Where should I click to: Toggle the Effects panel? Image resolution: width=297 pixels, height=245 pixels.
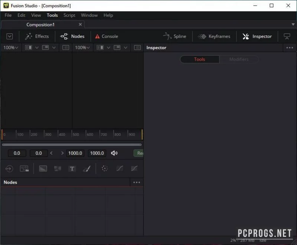pos(37,36)
